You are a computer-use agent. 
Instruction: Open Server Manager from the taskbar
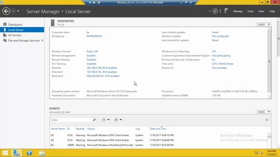click(17, 153)
